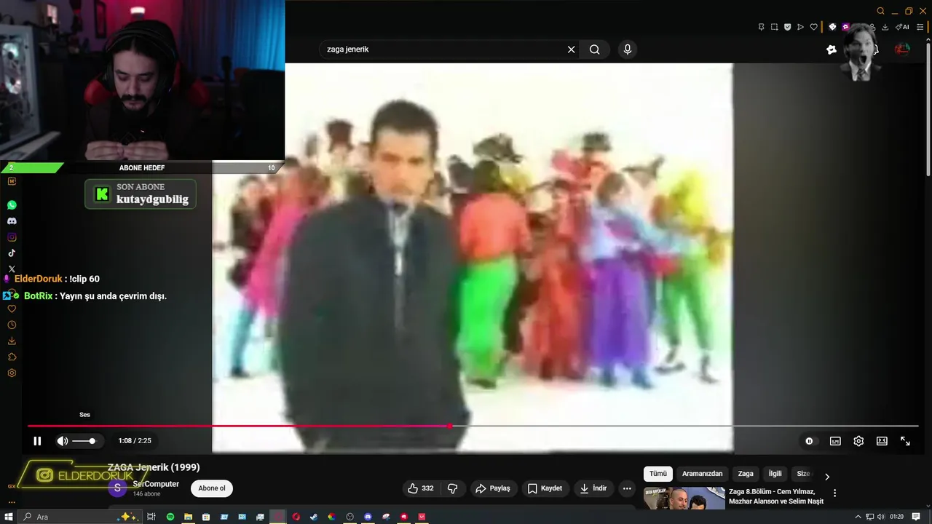
Task: Open the TikTok sidebar icon
Action: (12, 253)
